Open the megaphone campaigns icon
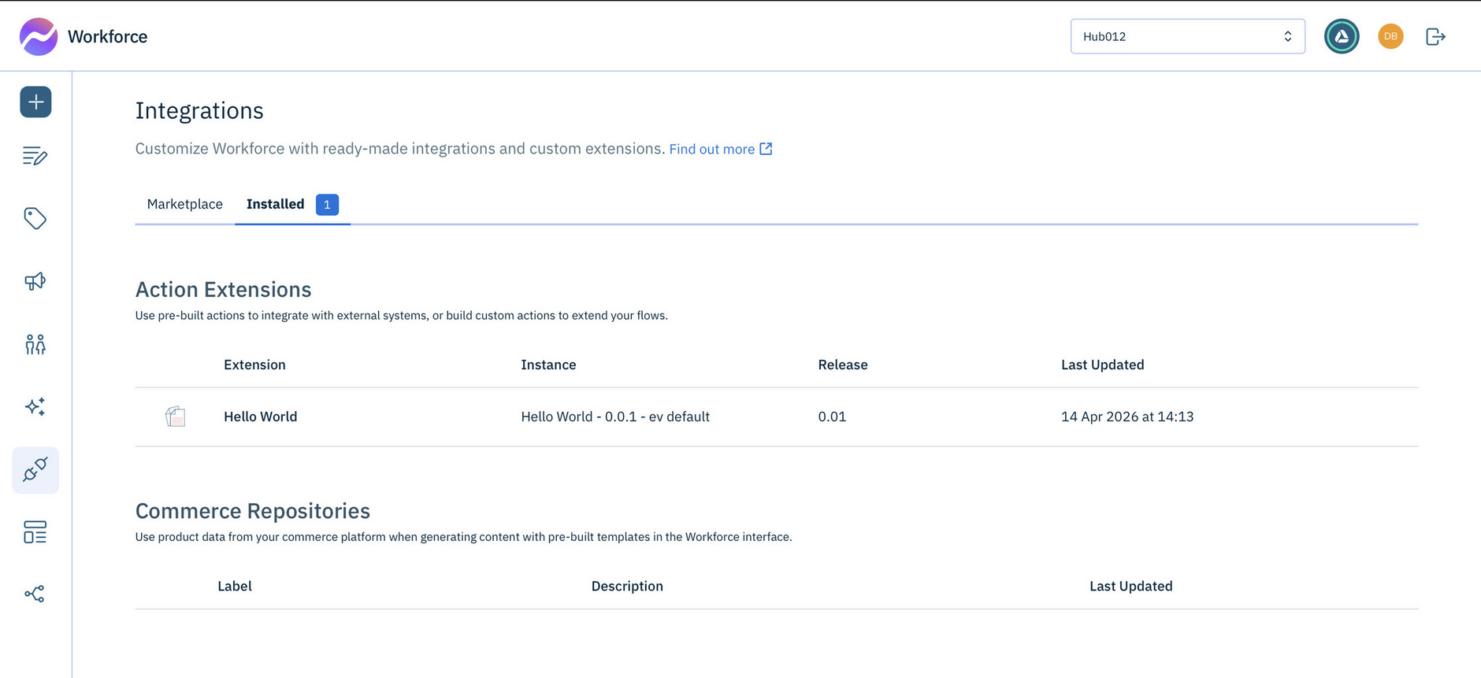 35,281
